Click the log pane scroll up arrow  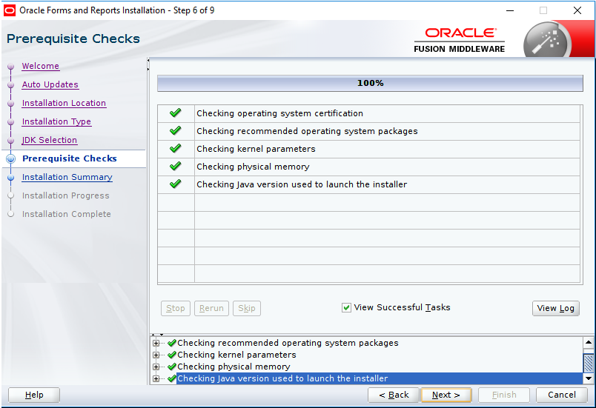click(589, 343)
